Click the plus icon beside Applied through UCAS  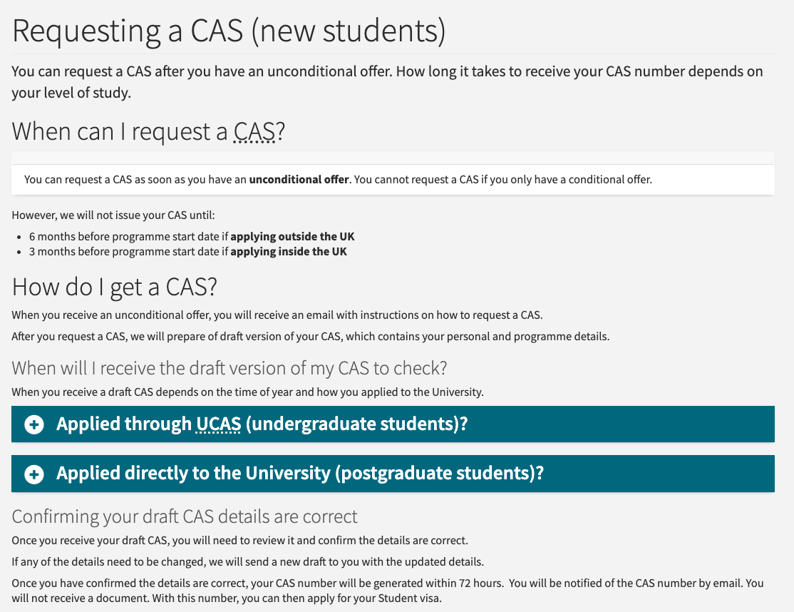pos(33,424)
